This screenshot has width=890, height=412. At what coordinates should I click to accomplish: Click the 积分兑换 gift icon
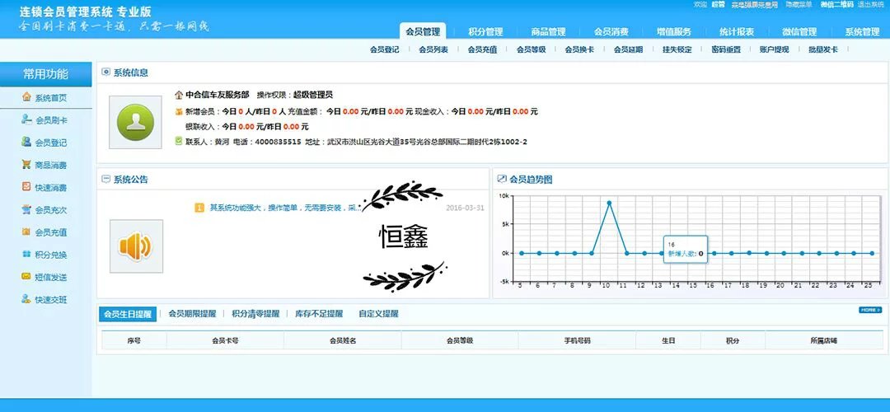point(26,255)
